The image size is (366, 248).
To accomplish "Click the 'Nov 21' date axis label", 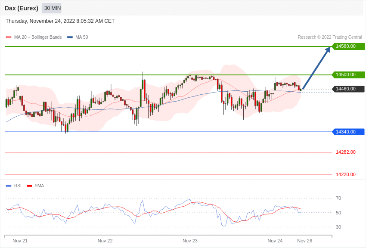I will click(20, 241).
